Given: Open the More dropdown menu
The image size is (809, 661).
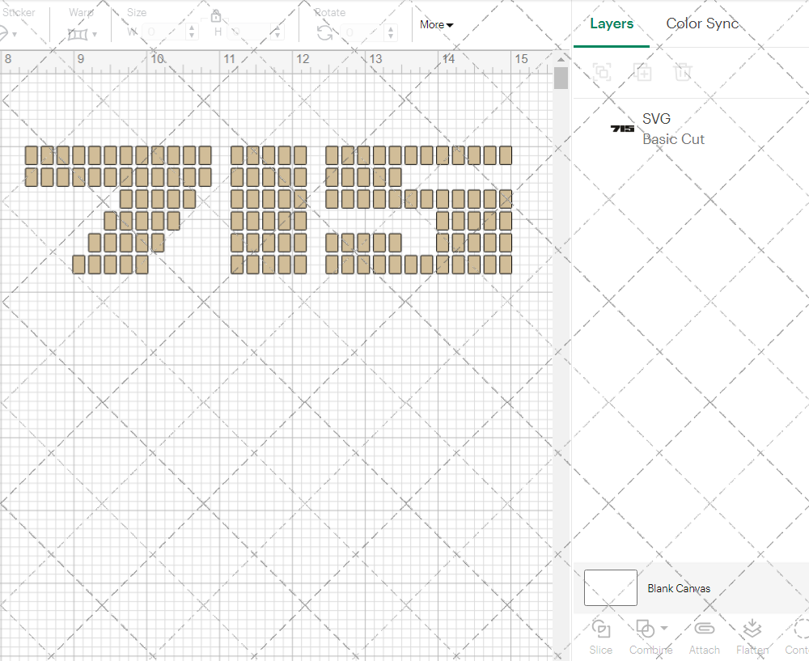Looking at the screenshot, I should [436, 25].
